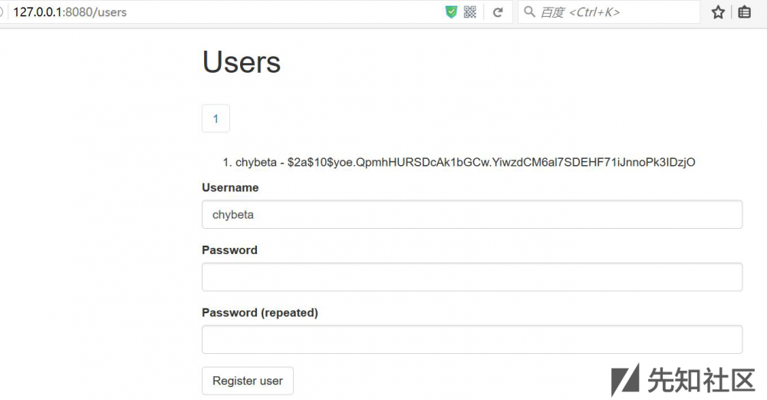
Task: Click the Register user button
Action: pos(248,381)
